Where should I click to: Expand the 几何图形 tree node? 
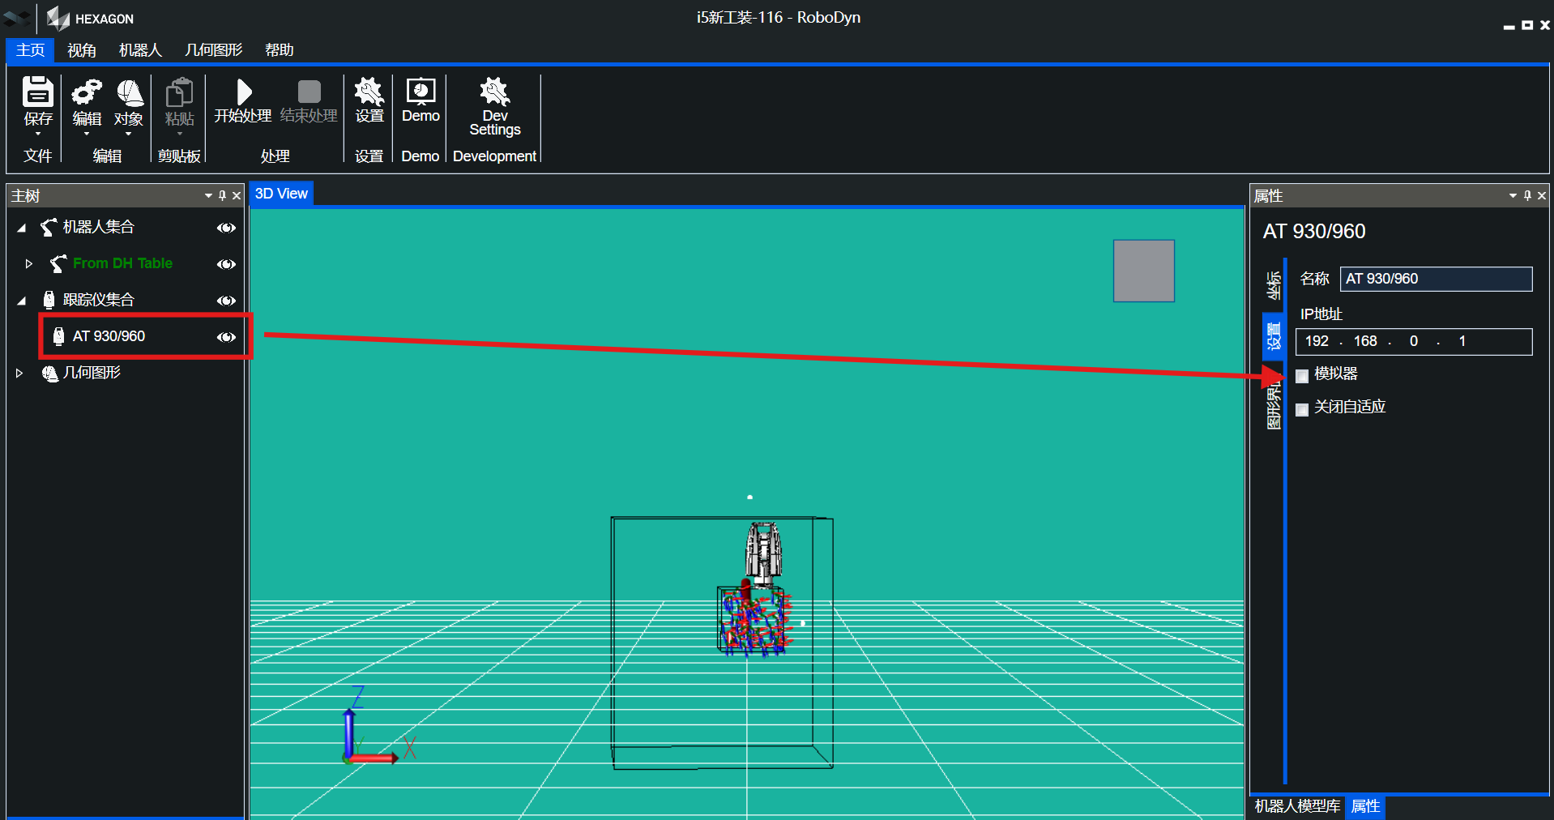click(19, 373)
